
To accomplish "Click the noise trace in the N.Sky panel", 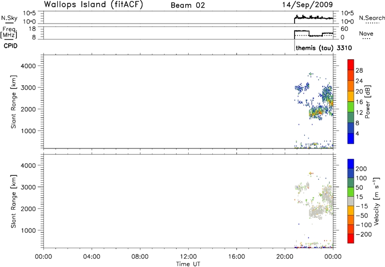I will tap(314, 18).
